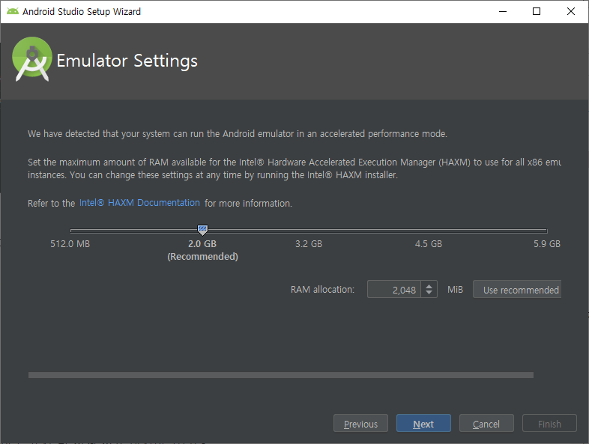Click the 2.0 GB slider label
589x444 pixels.
(x=202, y=244)
